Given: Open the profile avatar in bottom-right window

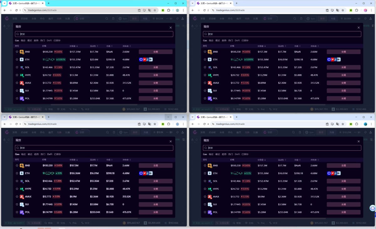Looking at the screenshot, I should pos(365,124).
